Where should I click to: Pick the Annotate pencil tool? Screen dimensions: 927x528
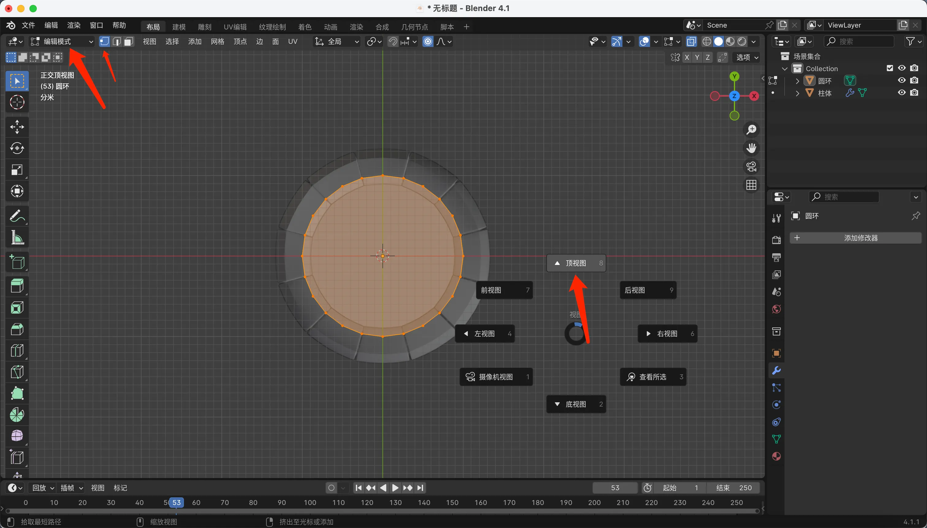[17, 216]
